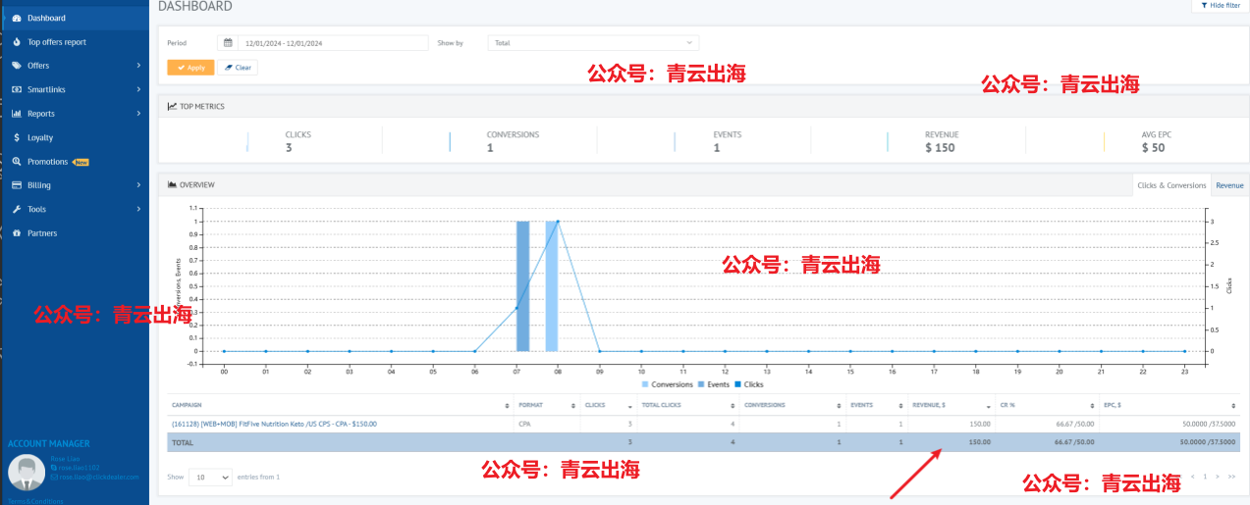This screenshot has width=1250, height=505.
Task: Click the Top offers report flame icon
Action: (17, 42)
